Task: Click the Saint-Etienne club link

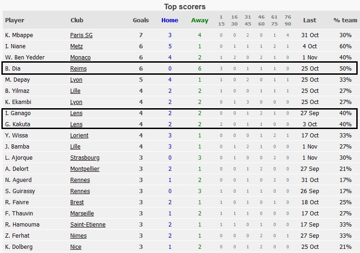Action: (88, 225)
